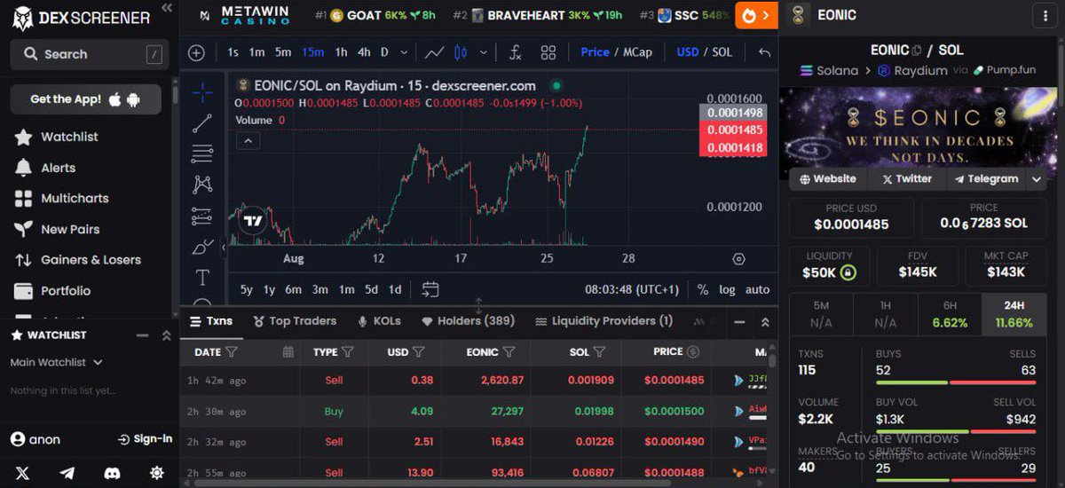The image size is (1065, 488).
Task: Switch to the Top Traders tab
Action: (x=295, y=321)
